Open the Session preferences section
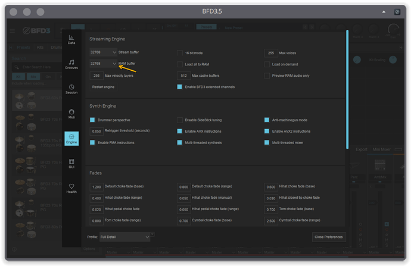411x266 pixels. [x=71, y=89]
